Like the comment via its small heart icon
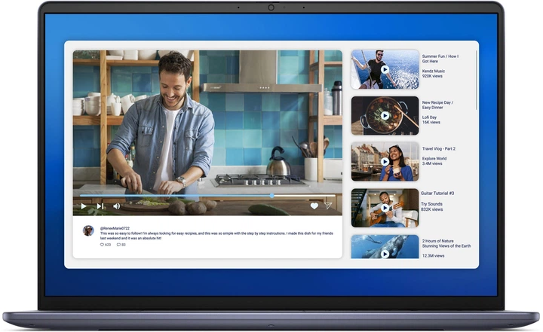Screen dimensions: 543x332 coord(103,245)
